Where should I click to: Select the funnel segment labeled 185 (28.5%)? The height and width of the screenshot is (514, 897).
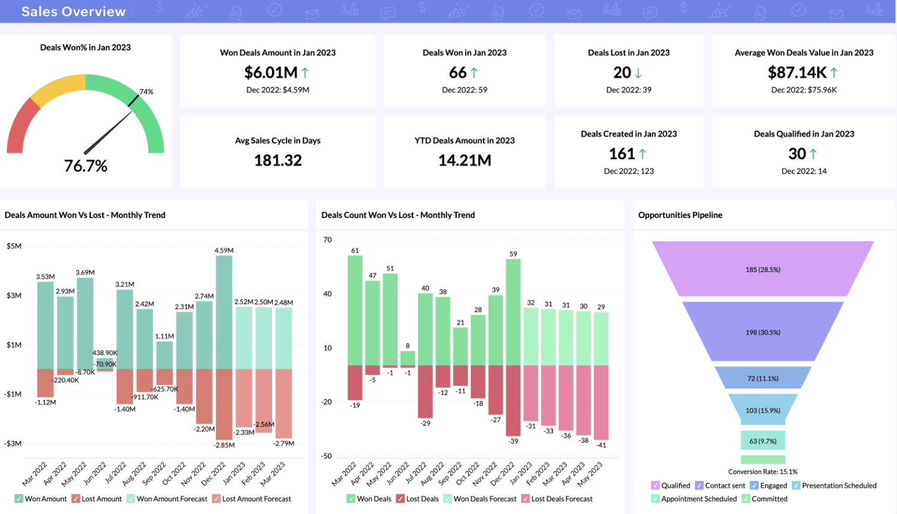(x=763, y=269)
